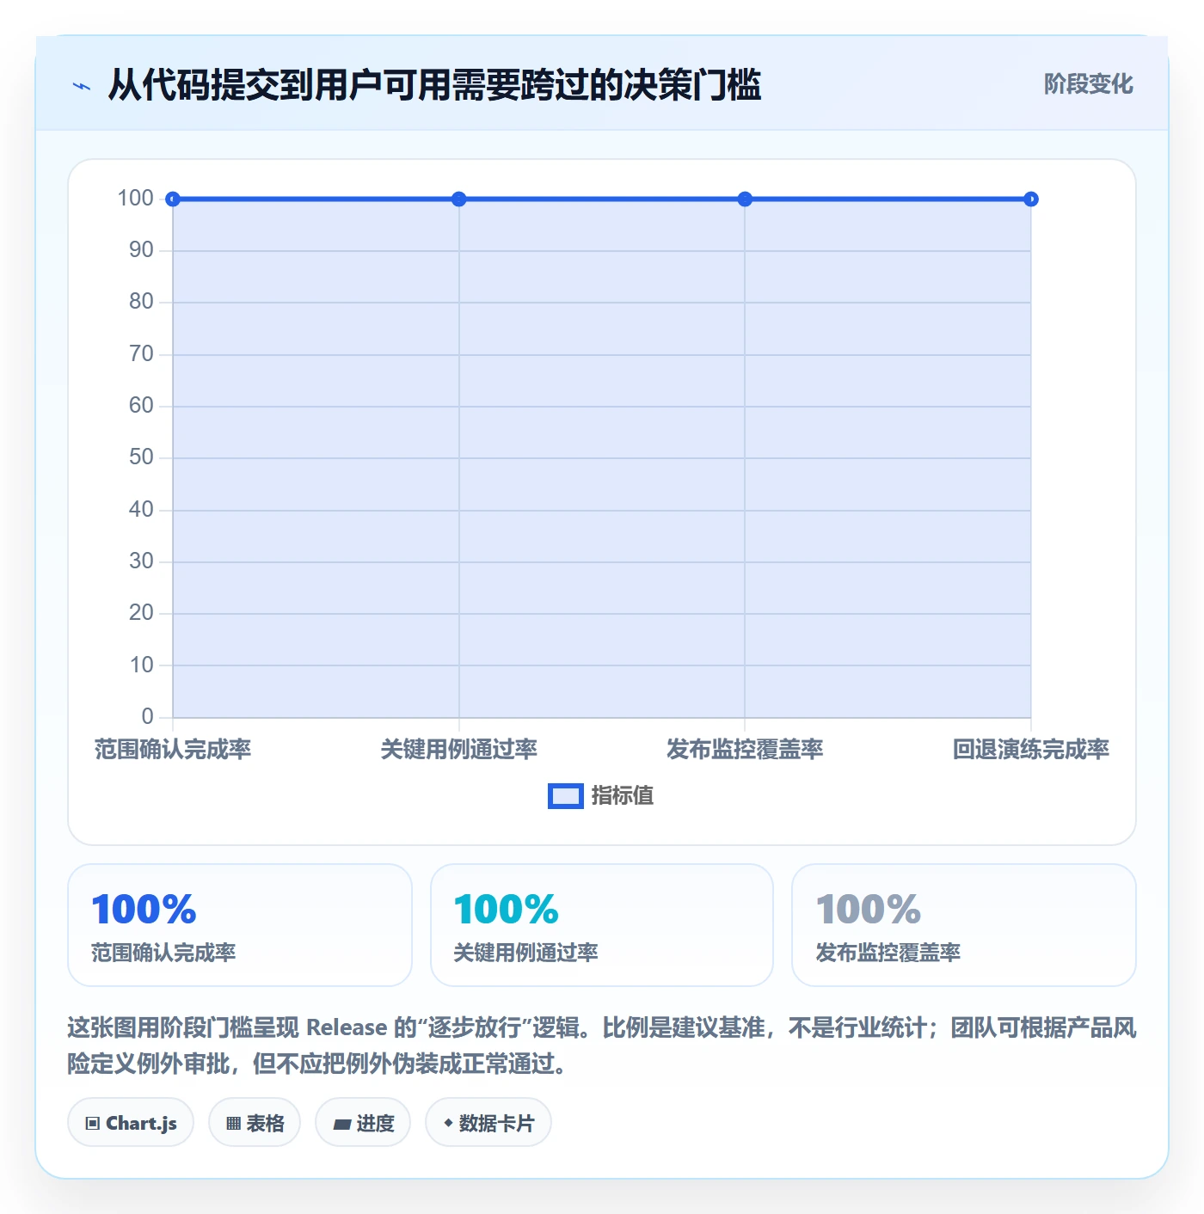Click data point for 关键用例通过率
This screenshot has height=1214, width=1204.
pyautogui.click(x=459, y=199)
